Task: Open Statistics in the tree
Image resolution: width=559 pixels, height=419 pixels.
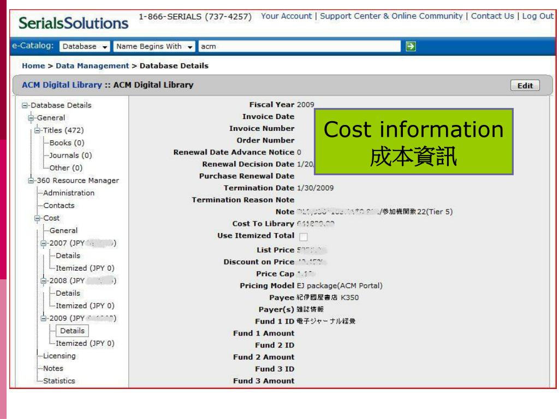Action: (x=59, y=381)
